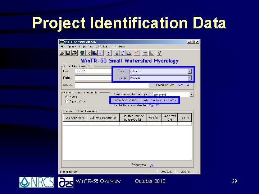Open the GlobalData menu
259x194 pixels.
(x=103, y=47)
